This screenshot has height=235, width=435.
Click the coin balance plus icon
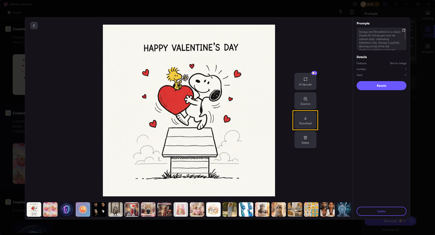pos(377,4)
